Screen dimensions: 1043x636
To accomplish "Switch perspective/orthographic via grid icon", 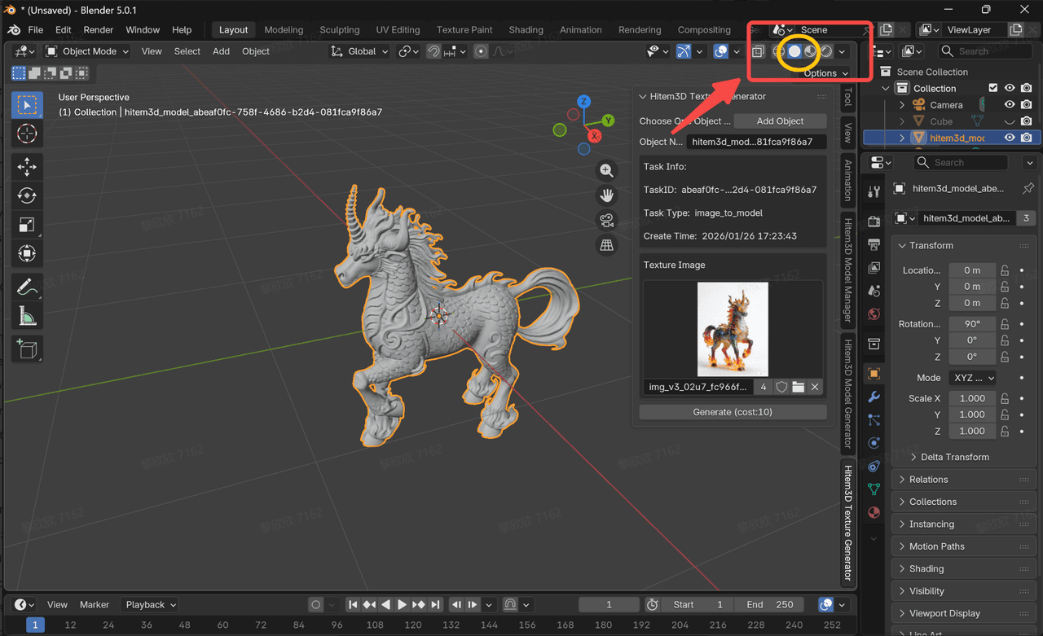I will pos(606,245).
